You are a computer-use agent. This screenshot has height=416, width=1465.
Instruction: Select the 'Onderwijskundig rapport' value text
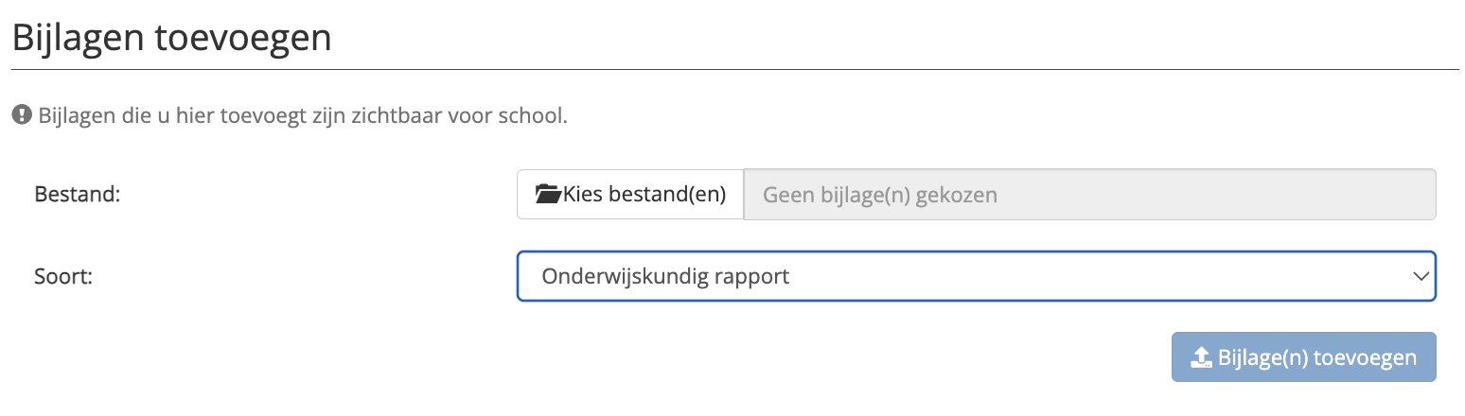(665, 277)
